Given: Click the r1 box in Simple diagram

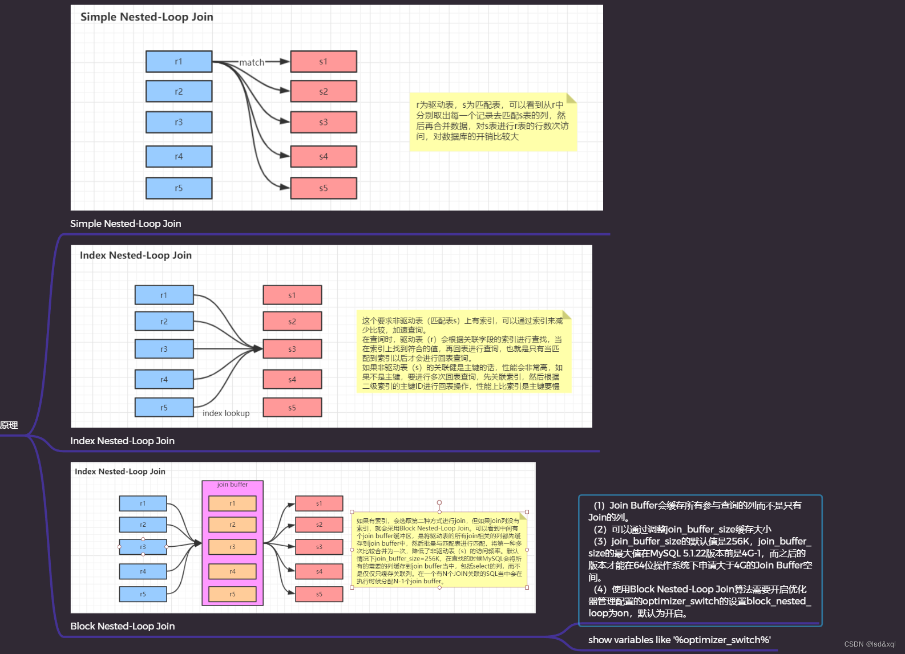Looking at the screenshot, I should 179,62.
